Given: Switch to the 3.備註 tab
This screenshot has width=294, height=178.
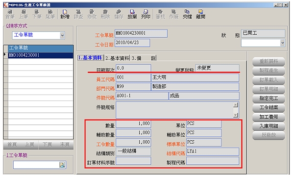Looking at the screenshot, I should point(144,58).
